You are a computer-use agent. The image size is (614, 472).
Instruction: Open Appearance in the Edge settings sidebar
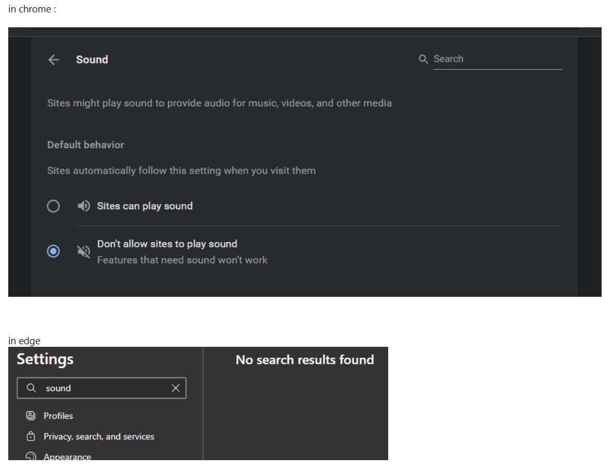point(67,456)
